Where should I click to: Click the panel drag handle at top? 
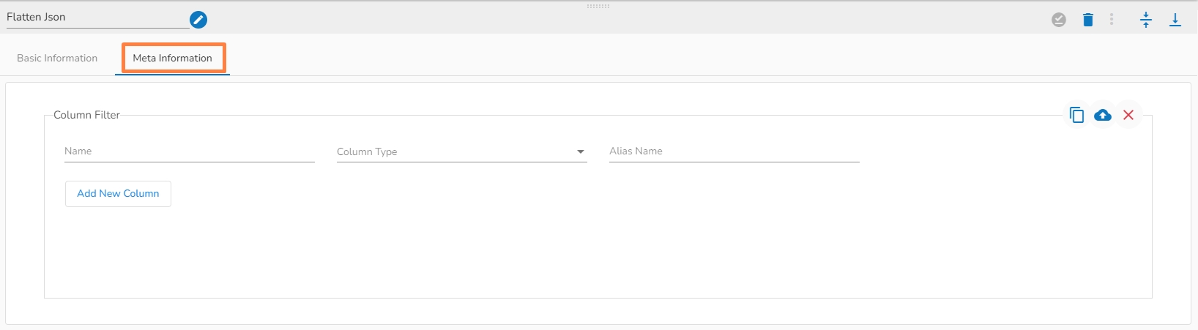coord(598,6)
